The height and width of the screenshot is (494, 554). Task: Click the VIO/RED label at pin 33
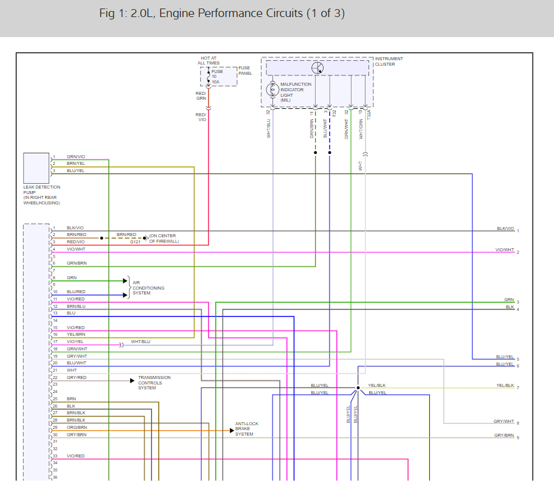(75, 456)
